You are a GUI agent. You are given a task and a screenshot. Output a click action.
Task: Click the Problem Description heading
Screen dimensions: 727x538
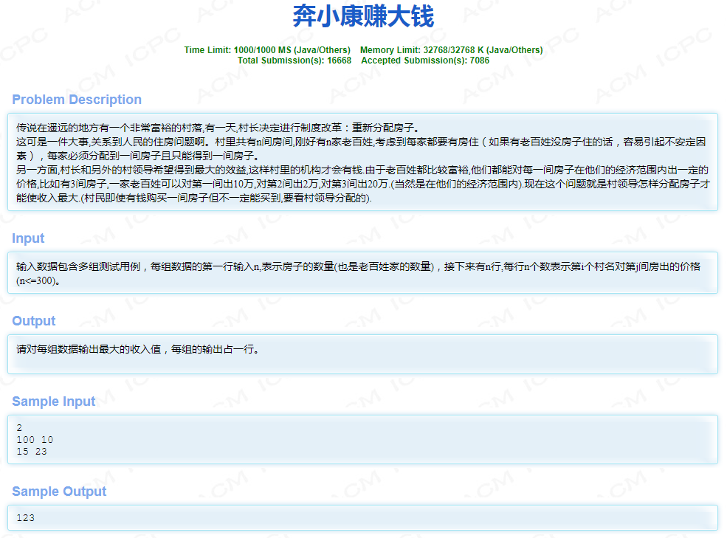[x=77, y=99]
